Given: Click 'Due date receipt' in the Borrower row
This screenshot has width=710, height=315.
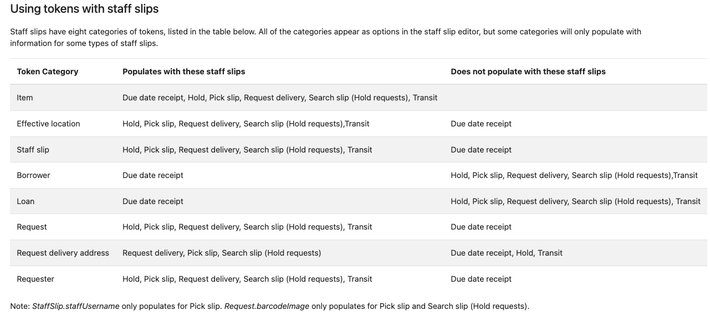Looking at the screenshot, I should click(153, 175).
